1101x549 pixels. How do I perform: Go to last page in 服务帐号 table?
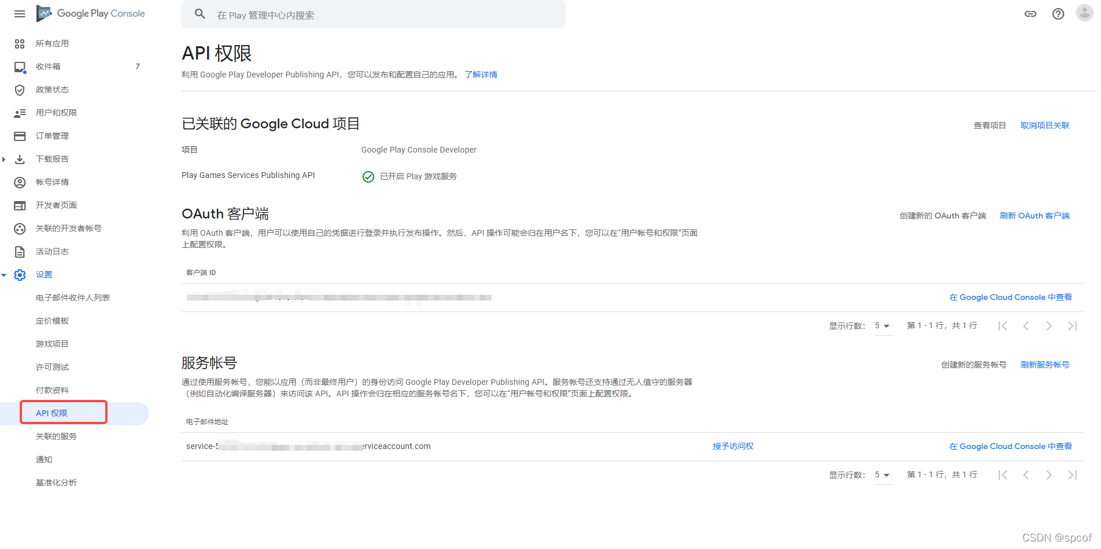click(x=1072, y=475)
